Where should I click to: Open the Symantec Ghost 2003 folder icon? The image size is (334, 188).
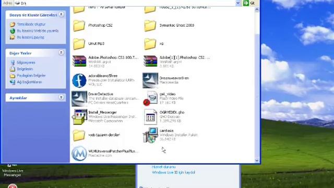150,26
